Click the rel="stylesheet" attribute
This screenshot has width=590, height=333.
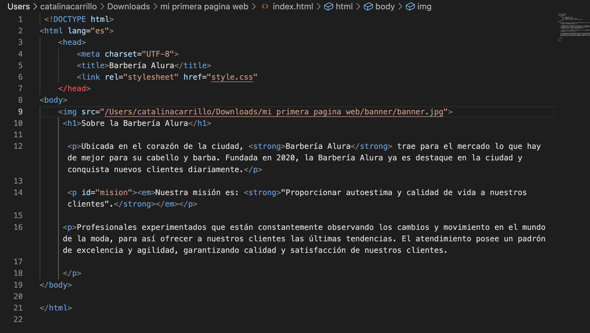[x=142, y=77]
